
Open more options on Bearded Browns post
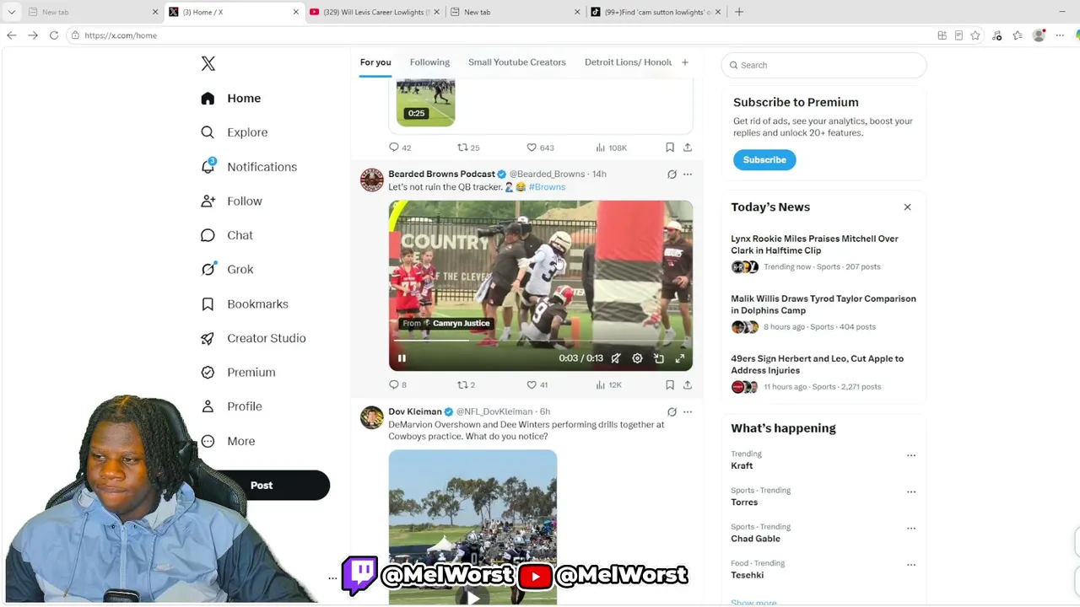[688, 175]
